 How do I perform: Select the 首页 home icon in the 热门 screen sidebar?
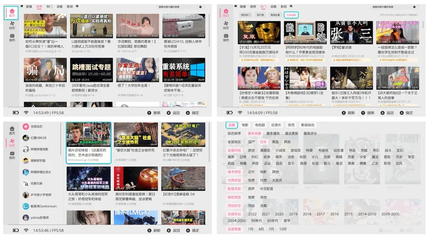point(226,11)
